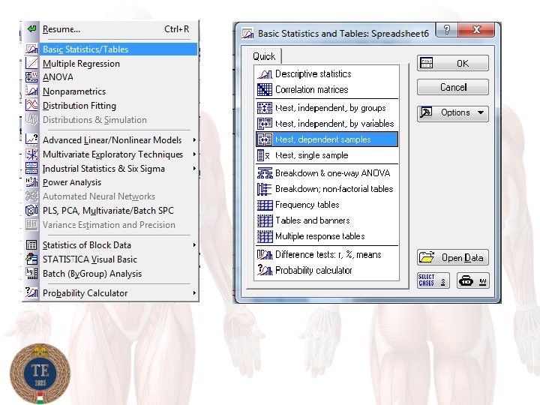Expand the Advanced Linear/Nonlinear Models submenu arrow
The image size is (540, 405).
point(194,139)
